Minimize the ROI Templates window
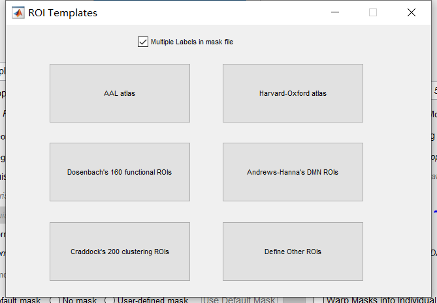Image resolution: width=437 pixels, height=303 pixels. pyautogui.click(x=335, y=12)
